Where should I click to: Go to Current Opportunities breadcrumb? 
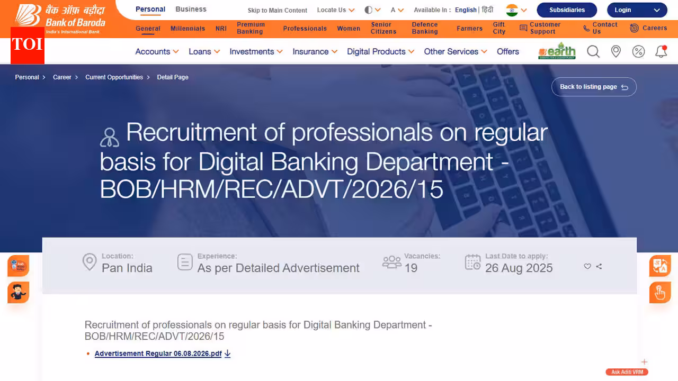click(x=114, y=77)
